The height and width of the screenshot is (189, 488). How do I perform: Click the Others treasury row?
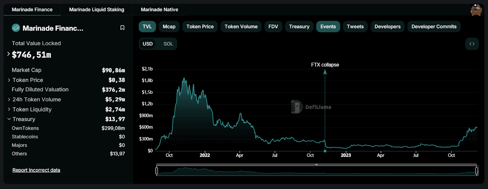coord(68,154)
